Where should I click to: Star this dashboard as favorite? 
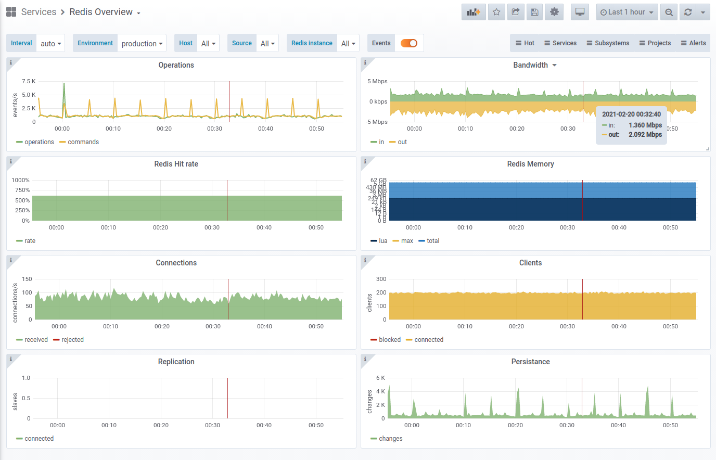[496, 12]
